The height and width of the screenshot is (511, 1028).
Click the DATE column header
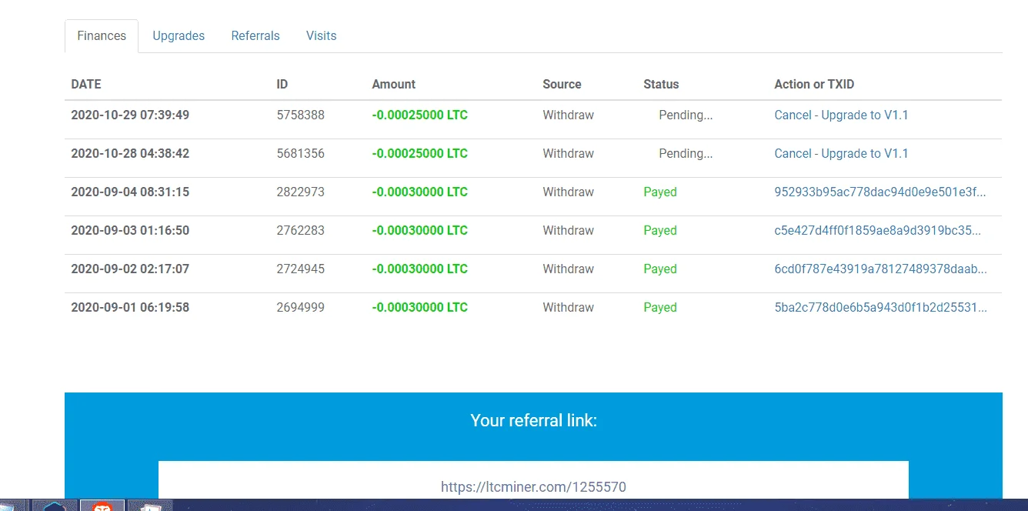click(x=86, y=85)
